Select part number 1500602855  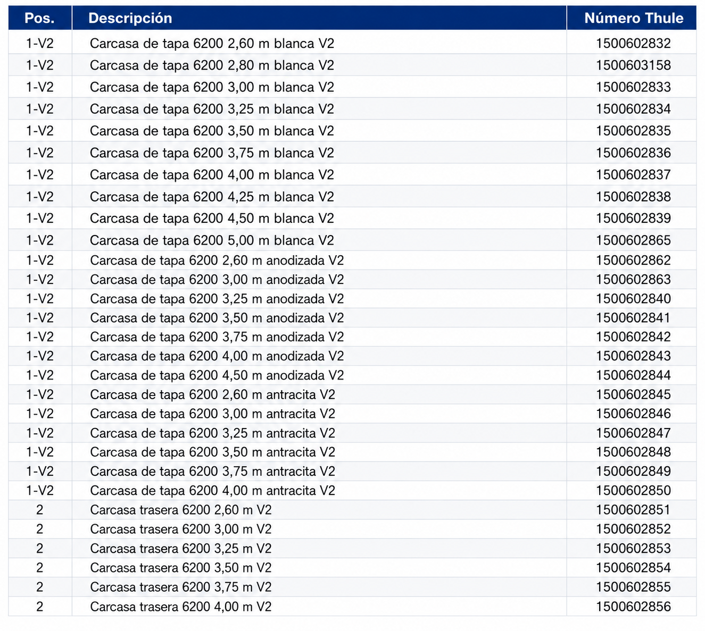coord(633,587)
